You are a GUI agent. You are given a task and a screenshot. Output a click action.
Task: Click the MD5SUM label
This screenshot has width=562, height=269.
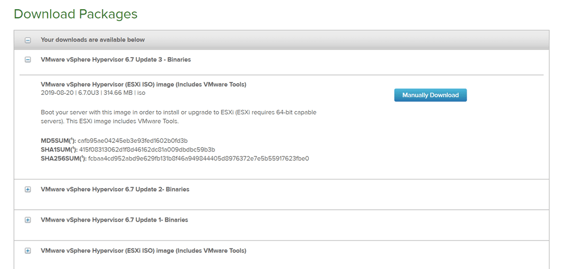pyautogui.click(x=58, y=140)
